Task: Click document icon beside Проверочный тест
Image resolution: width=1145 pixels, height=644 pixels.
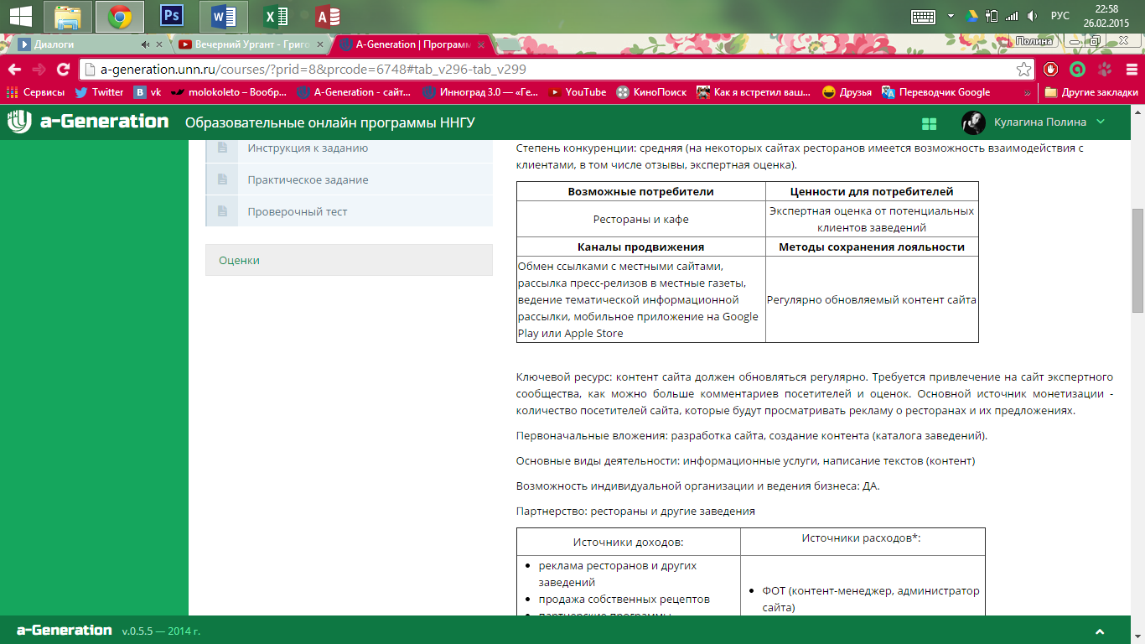Action: click(222, 211)
